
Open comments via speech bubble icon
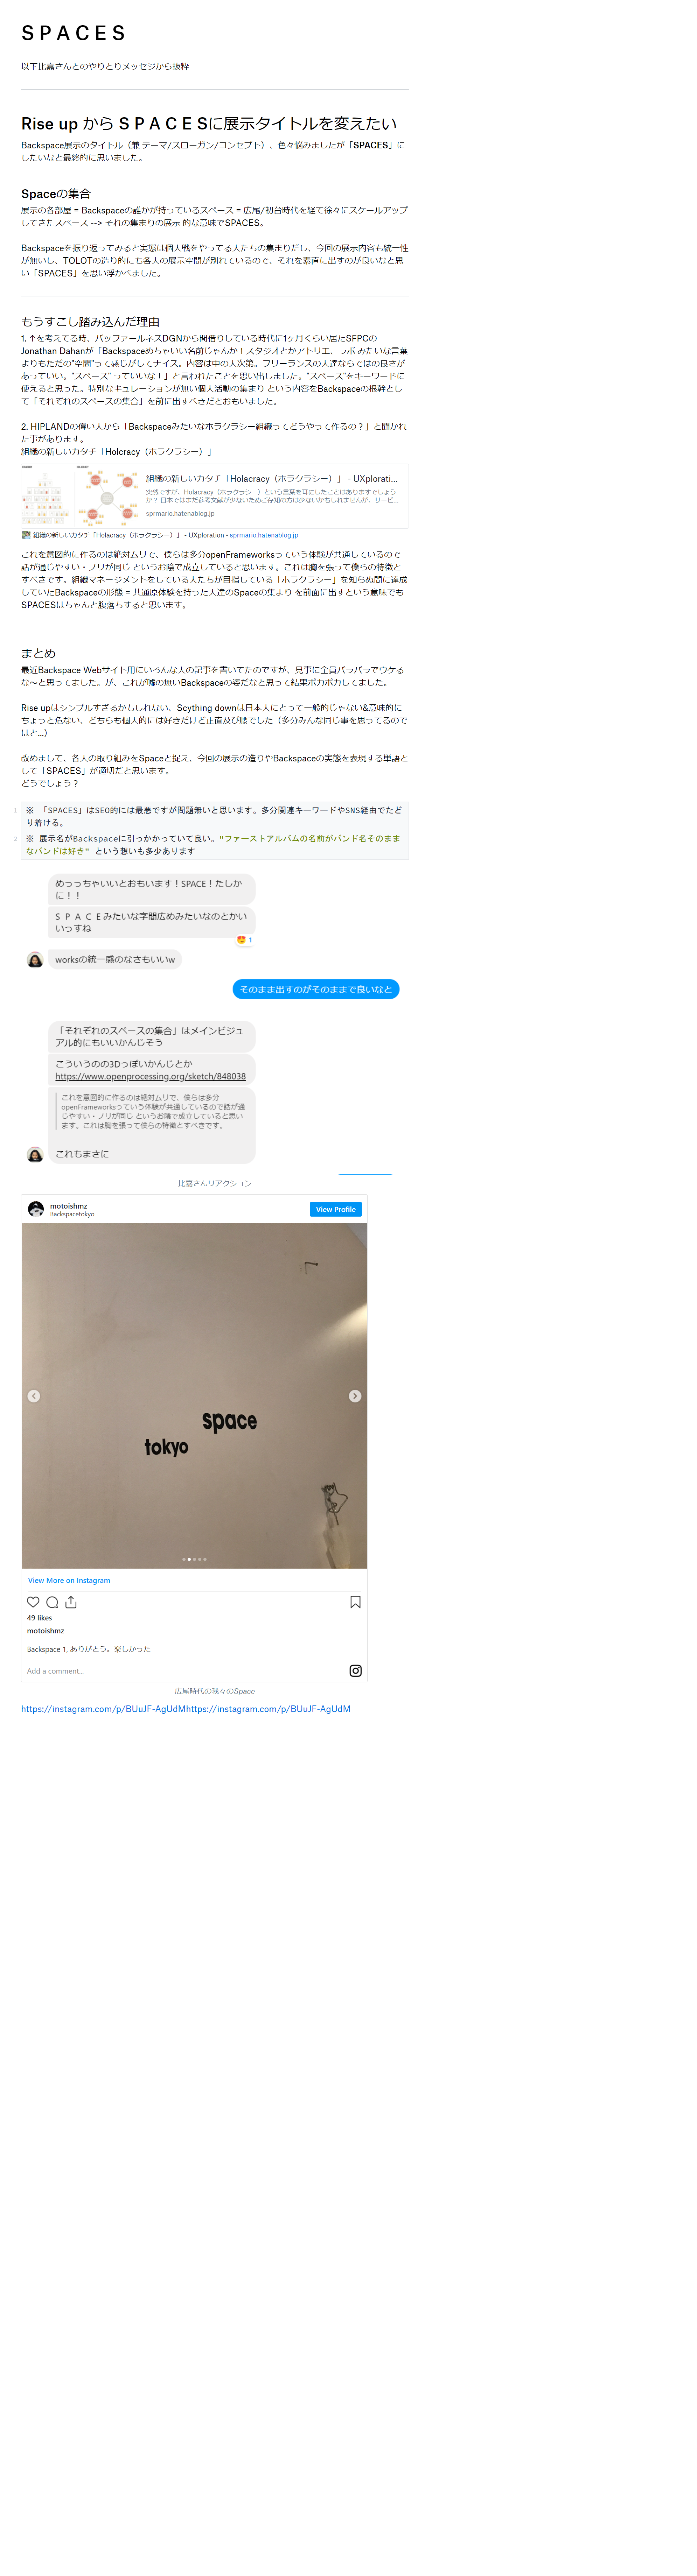(52, 1602)
